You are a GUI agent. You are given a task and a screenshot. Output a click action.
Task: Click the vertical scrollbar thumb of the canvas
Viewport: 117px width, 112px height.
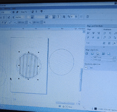point(81,80)
